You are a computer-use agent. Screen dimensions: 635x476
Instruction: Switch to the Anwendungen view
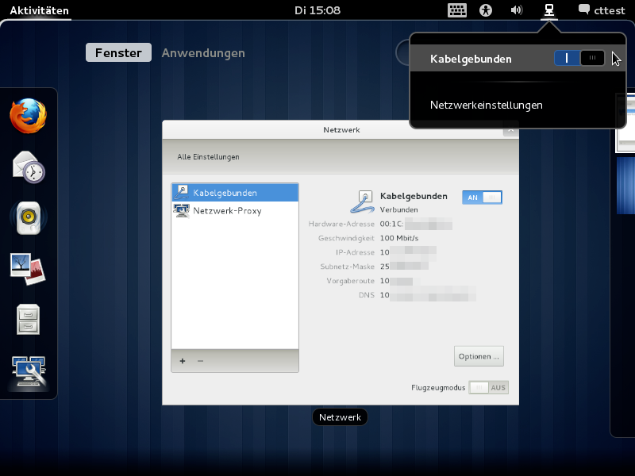203,53
